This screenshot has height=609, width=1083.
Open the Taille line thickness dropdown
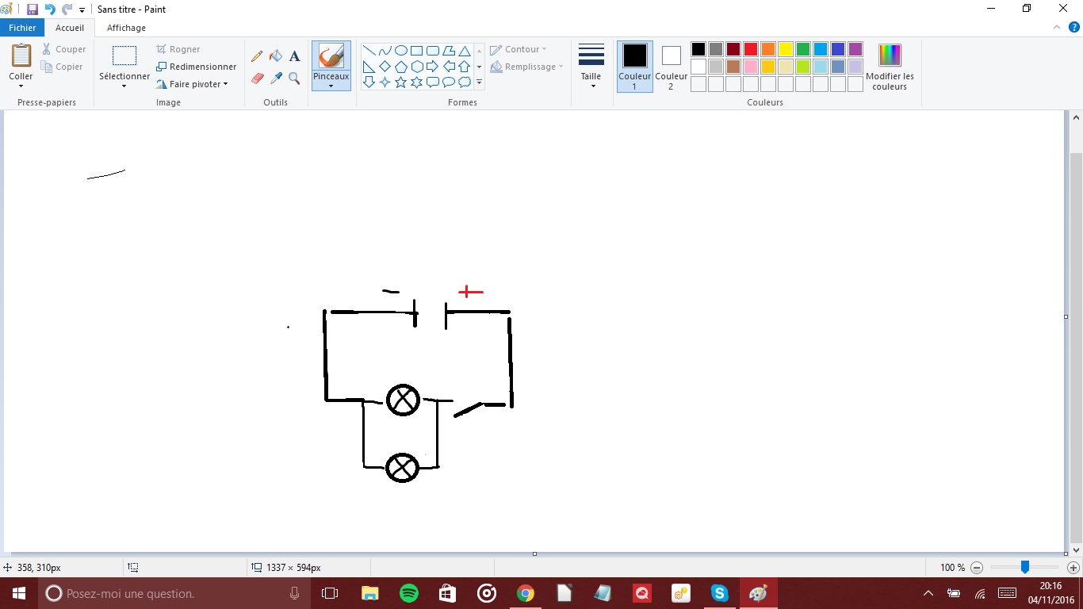tap(591, 67)
